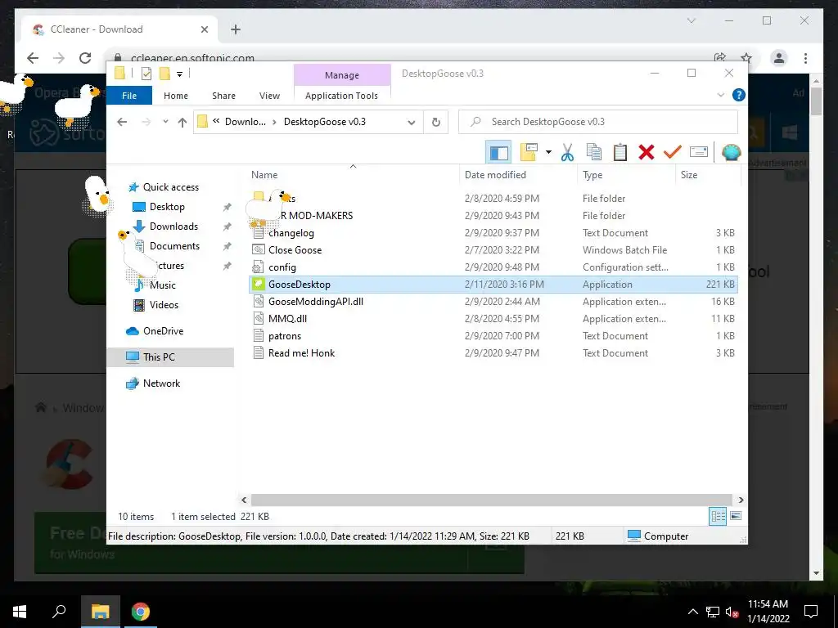Image resolution: width=838 pixels, height=628 pixels.
Task: Open Customize Quick Access Toolbar dropdown
Action: pyautogui.click(x=179, y=74)
